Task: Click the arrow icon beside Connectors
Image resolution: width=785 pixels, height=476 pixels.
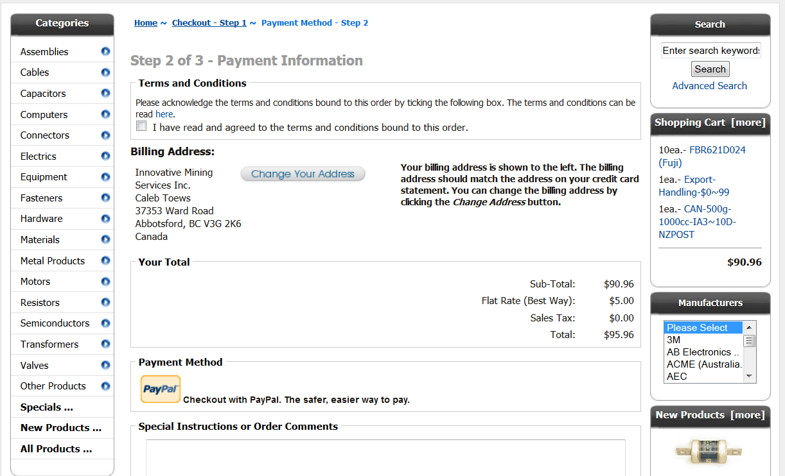Action: click(105, 135)
